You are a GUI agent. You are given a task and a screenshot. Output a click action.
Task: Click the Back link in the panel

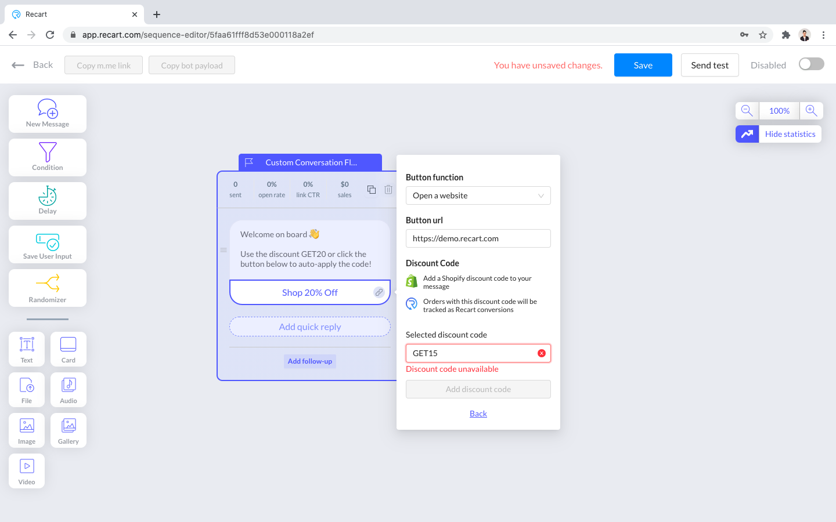coord(478,414)
